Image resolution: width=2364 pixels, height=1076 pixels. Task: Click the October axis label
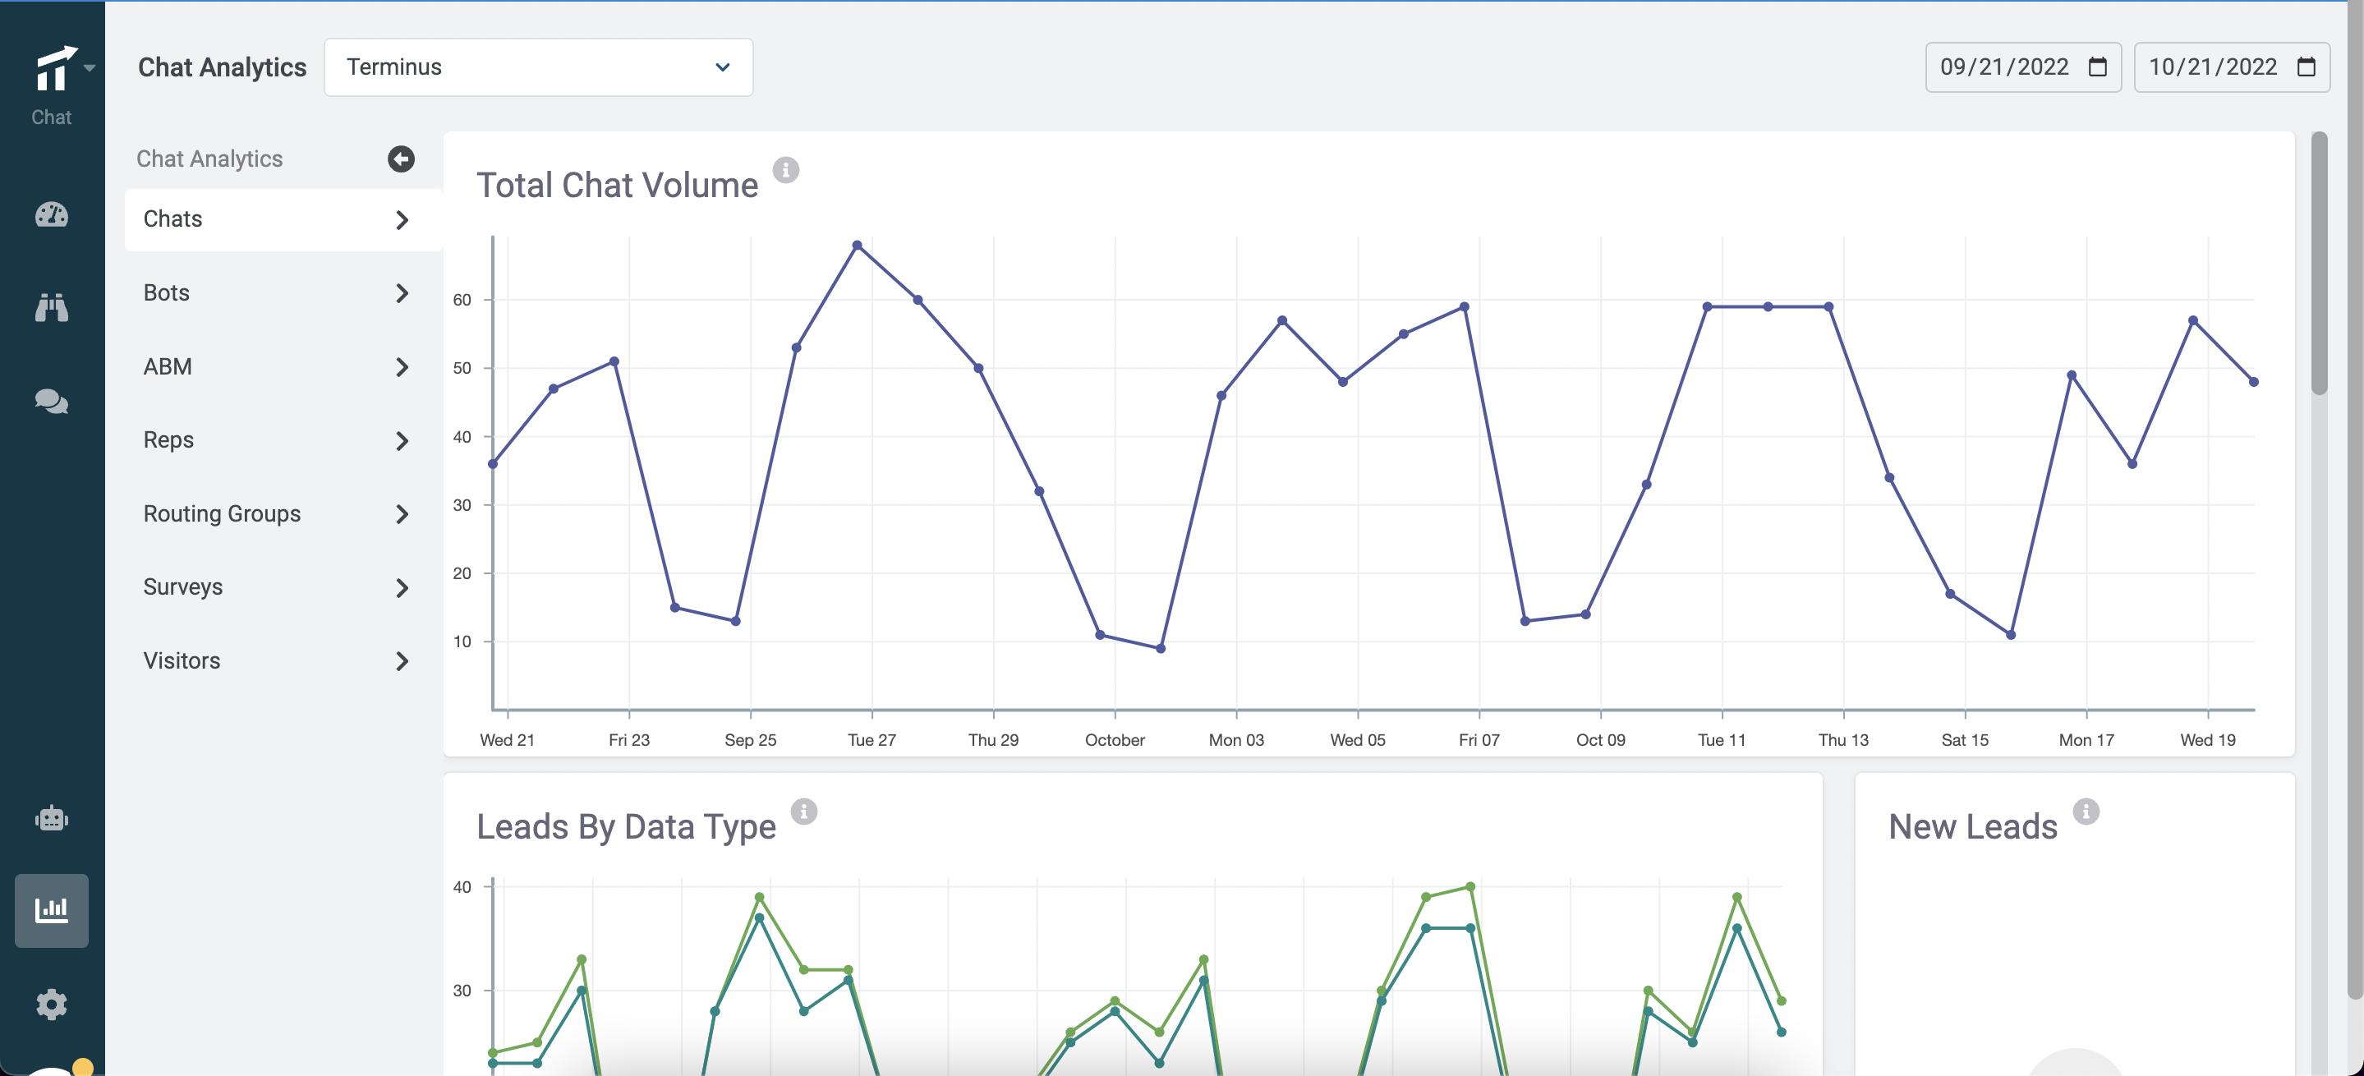tap(1115, 739)
